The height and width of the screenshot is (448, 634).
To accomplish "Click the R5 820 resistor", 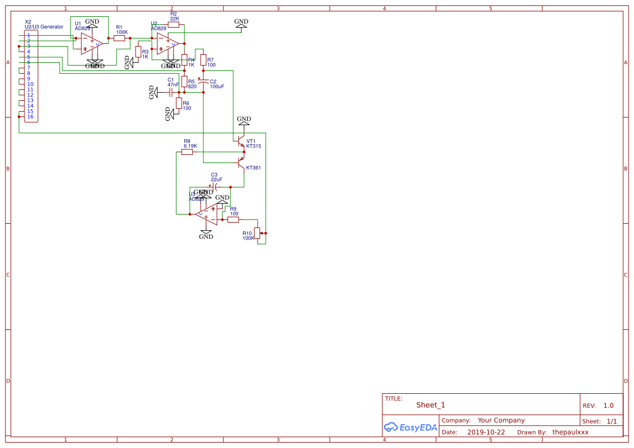I will tap(184, 82).
